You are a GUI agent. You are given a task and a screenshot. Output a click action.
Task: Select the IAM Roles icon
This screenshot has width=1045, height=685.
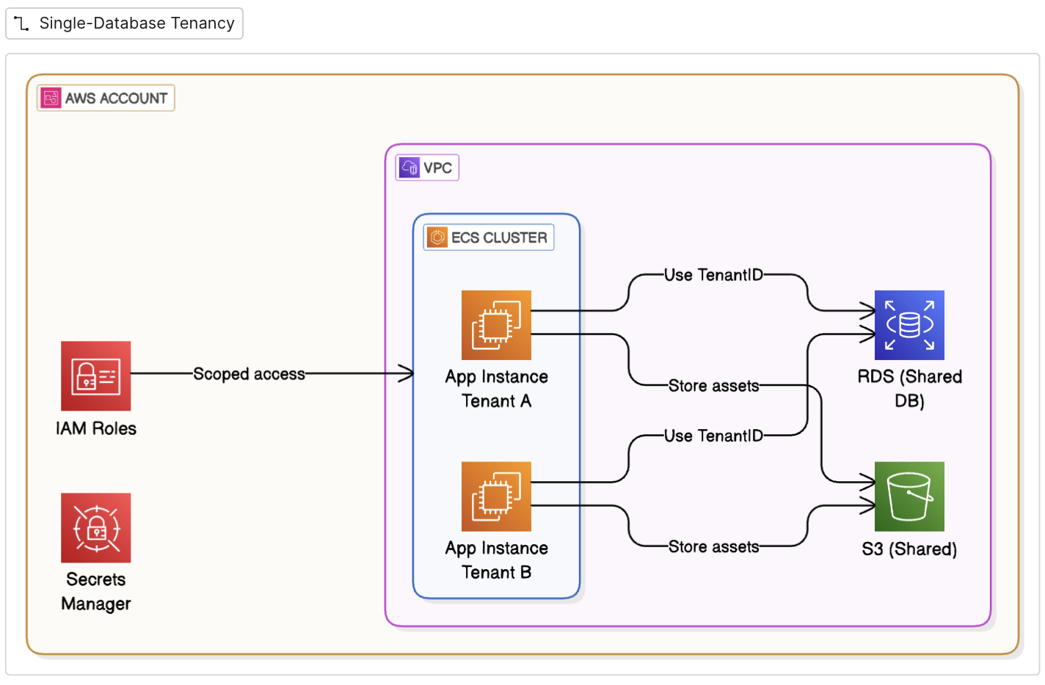(x=96, y=376)
